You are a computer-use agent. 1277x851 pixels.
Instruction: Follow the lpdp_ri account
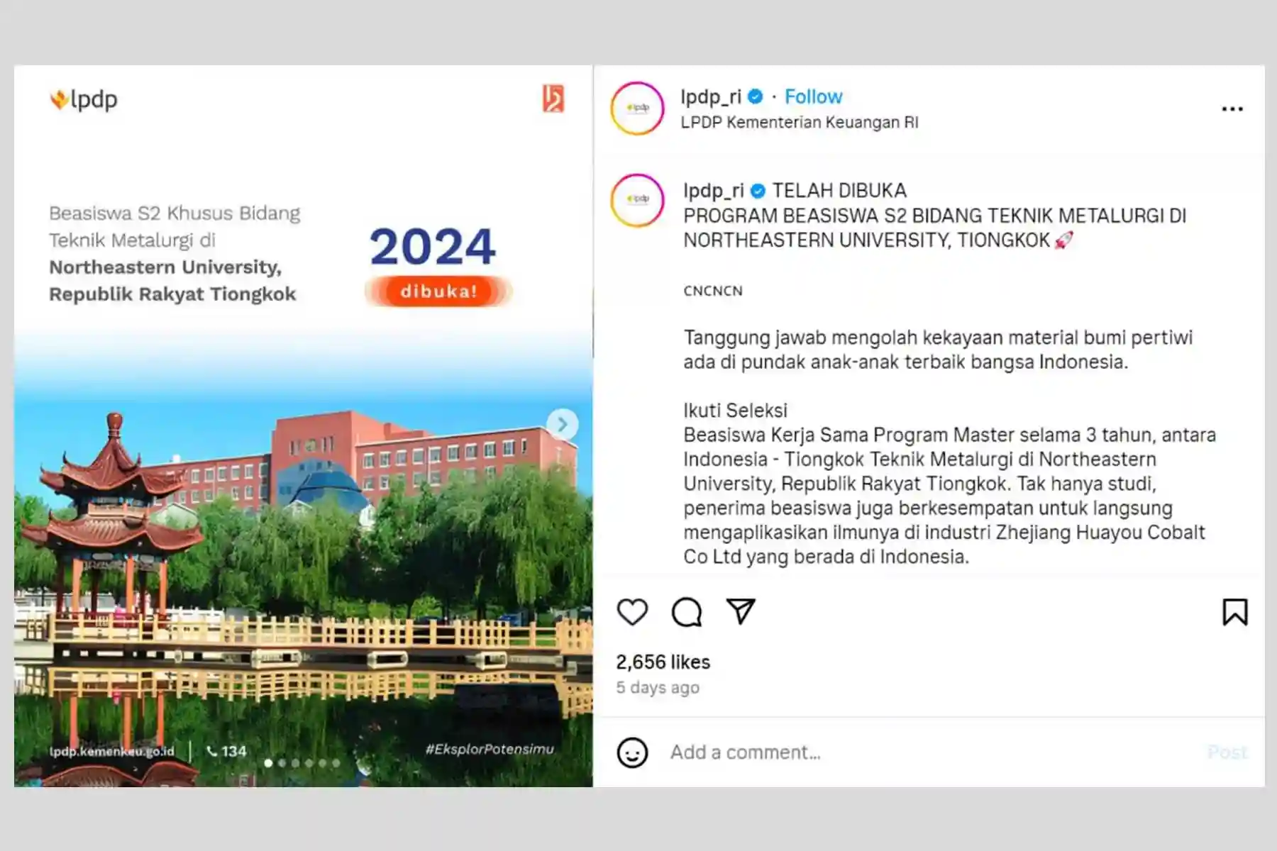tap(813, 96)
